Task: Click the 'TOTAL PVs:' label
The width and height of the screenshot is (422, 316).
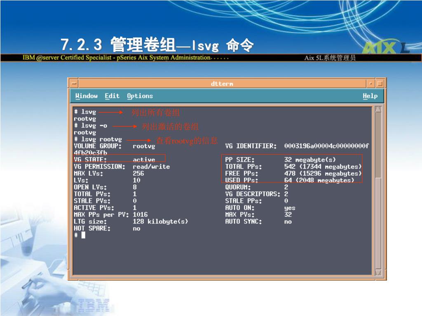Action: coord(92,194)
